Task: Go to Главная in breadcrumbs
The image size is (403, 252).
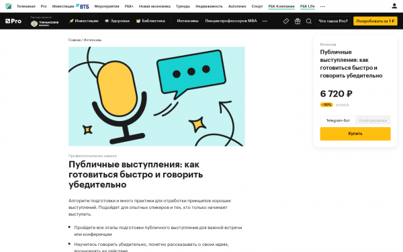Action: [75, 40]
